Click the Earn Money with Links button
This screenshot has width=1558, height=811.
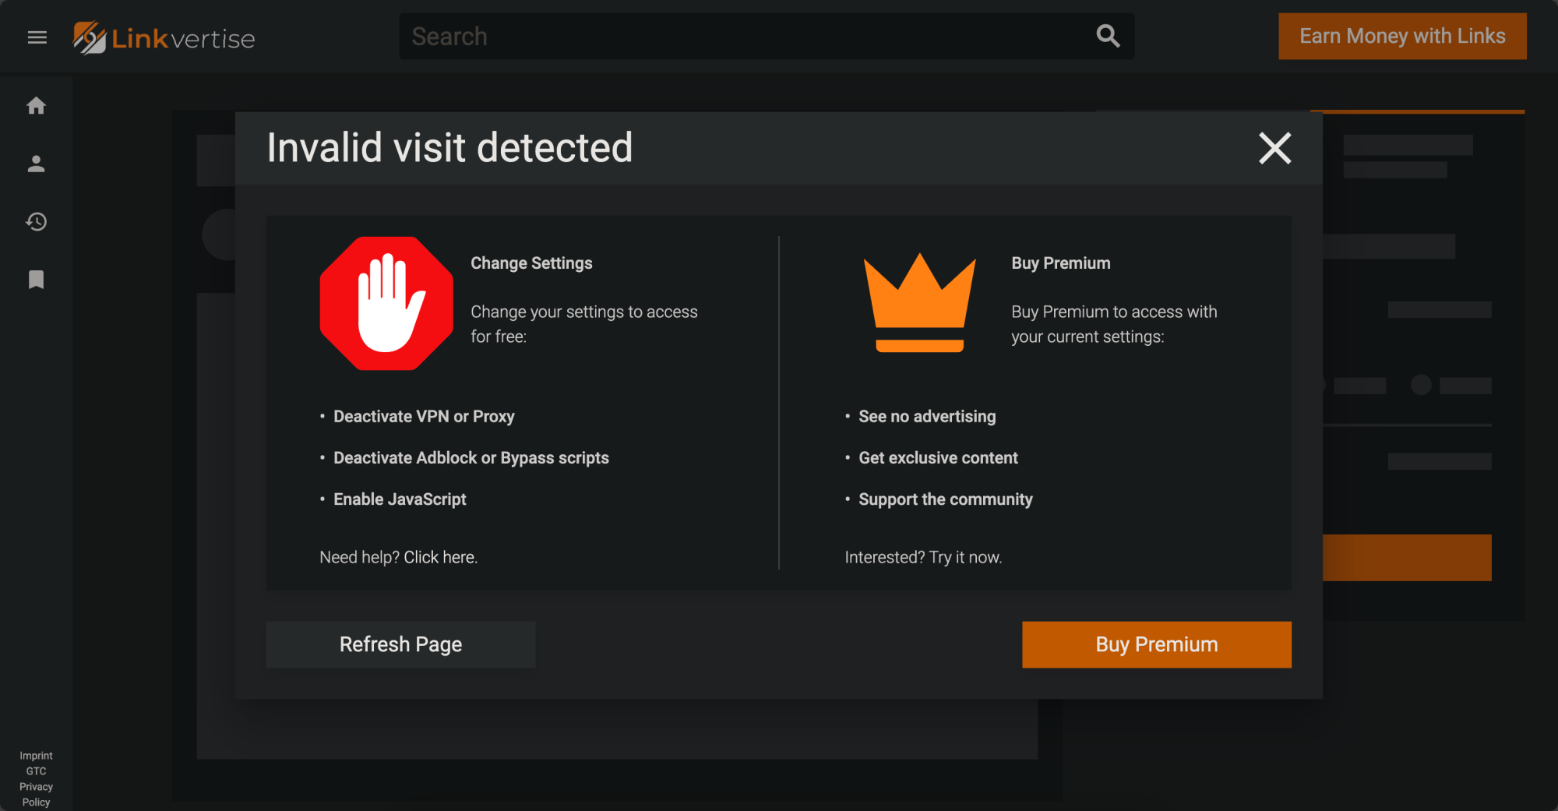coord(1401,36)
